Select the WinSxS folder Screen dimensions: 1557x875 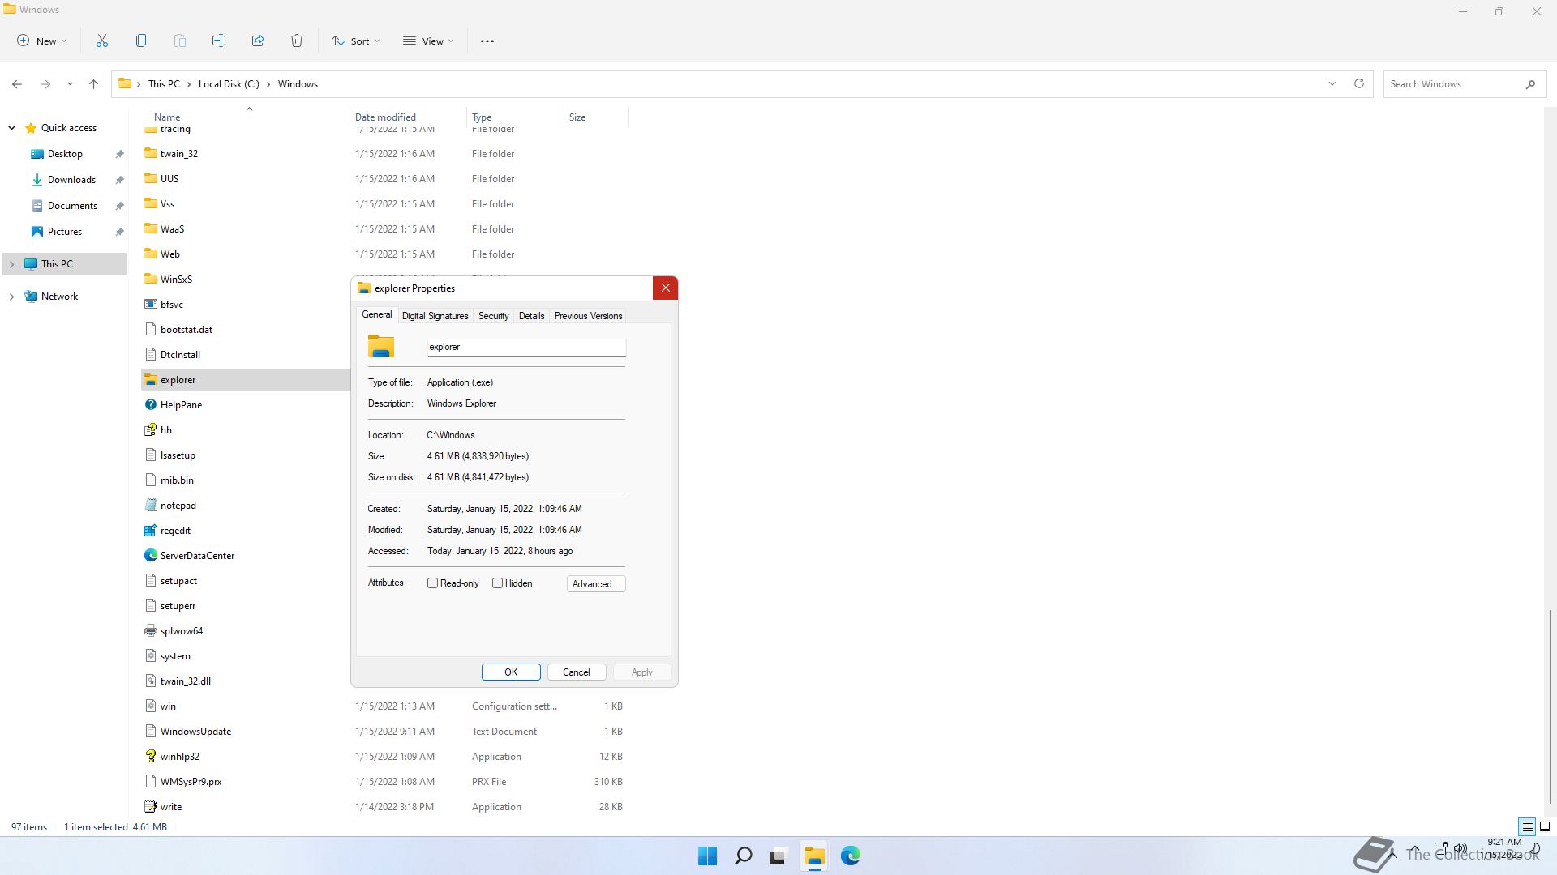click(176, 280)
